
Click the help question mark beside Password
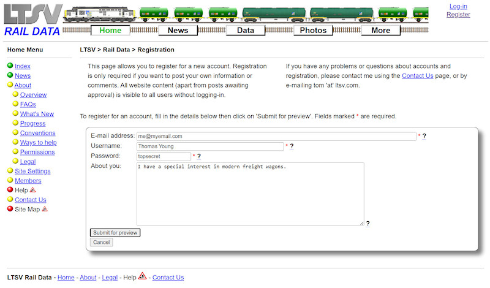pos(198,157)
